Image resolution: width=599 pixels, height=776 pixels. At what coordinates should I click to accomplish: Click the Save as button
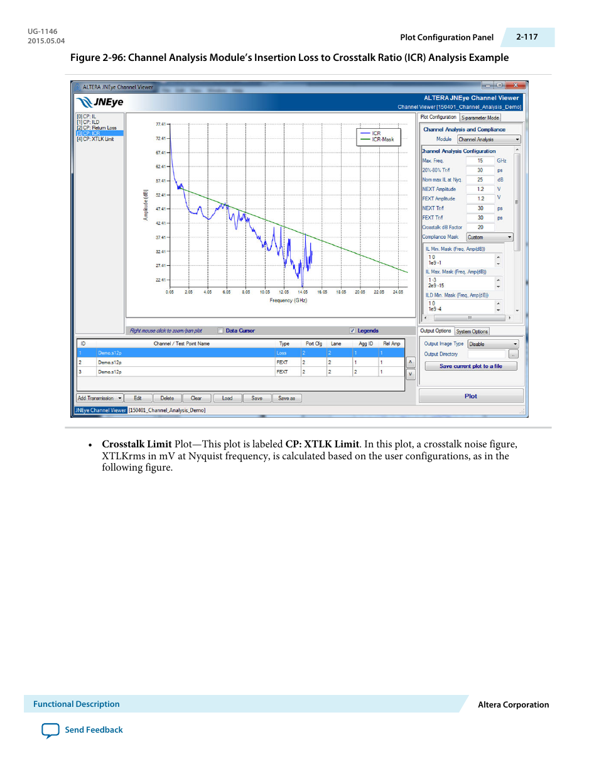pos(286,398)
